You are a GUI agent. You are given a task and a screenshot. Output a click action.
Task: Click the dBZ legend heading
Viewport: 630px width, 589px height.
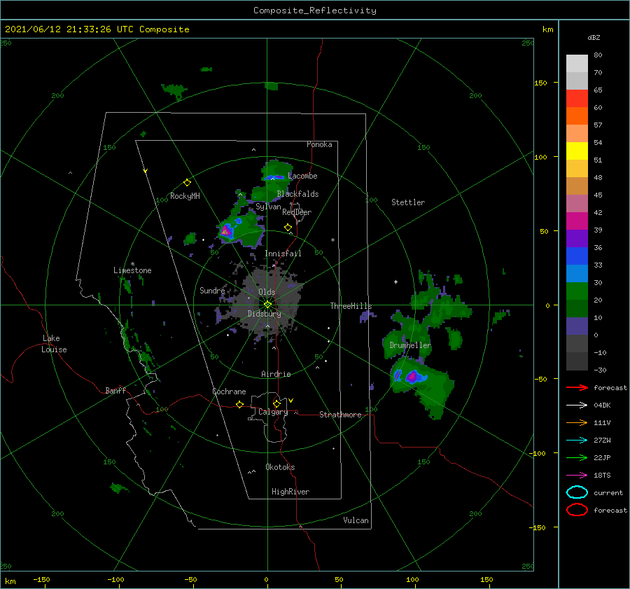(x=594, y=37)
